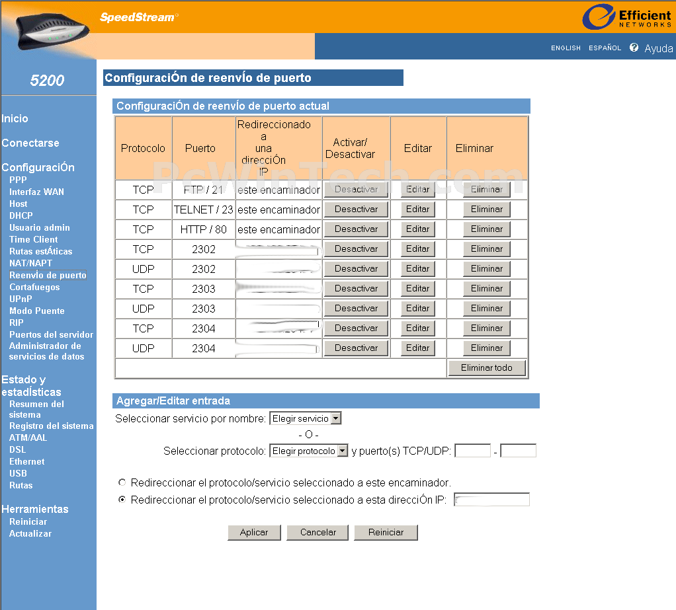Image resolution: width=676 pixels, height=610 pixels.
Task: Click Desactivar for FTP / 21 row
Action: pyautogui.click(x=356, y=190)
